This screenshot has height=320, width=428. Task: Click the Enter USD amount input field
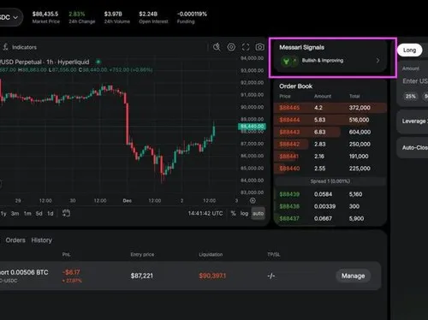(415, 81)
